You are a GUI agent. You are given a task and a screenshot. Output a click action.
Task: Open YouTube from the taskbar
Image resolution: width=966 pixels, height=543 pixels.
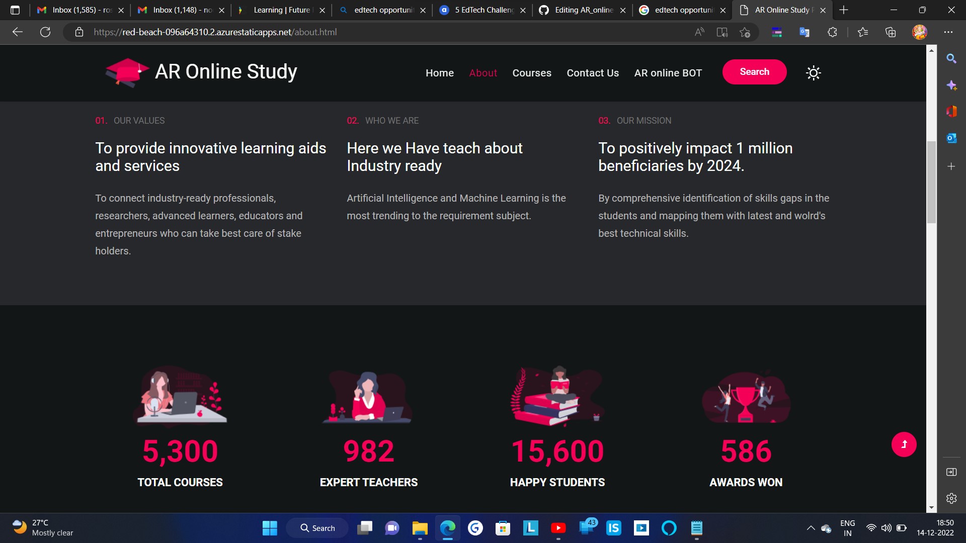559,528
